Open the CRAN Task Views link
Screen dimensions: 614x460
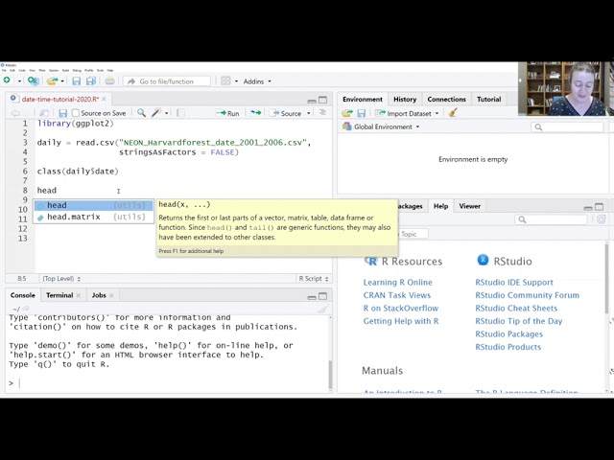coord(396,295)
